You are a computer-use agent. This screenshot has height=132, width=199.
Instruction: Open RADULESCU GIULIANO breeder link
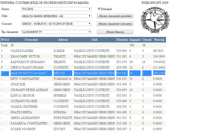[x=28, y=62]
